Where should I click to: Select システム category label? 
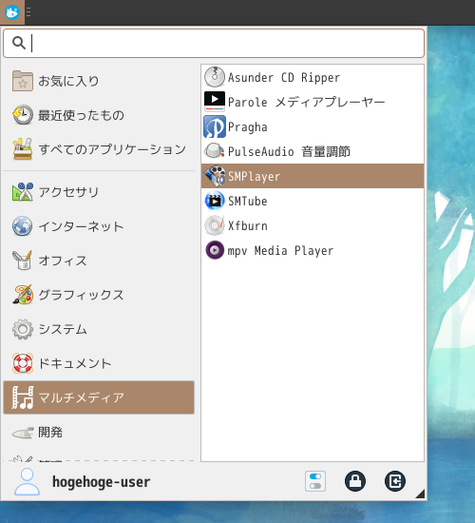pyautogui.click(x=63, y=329)
